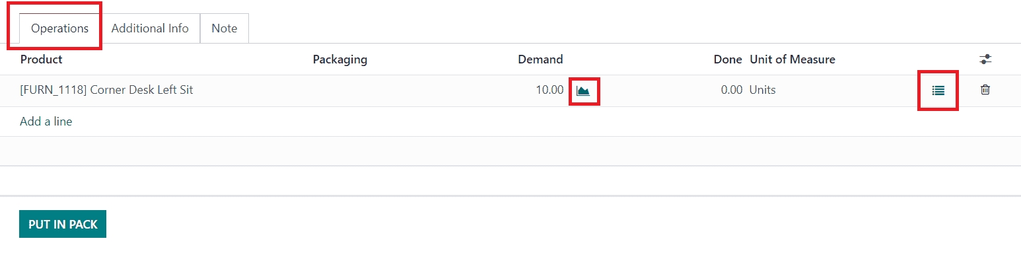Switch to the Additional Info tab
Image resolution: width=1021 pixels, height=255 pixels.
point(150,28)
